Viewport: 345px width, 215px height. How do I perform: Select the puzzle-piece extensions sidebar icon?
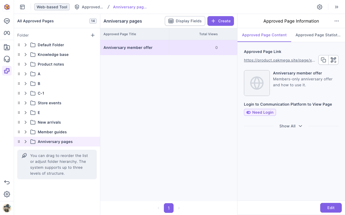point(7,71)
